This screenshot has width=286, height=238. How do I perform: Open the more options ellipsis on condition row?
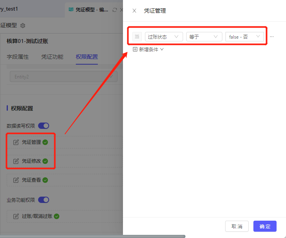(272, 37)
